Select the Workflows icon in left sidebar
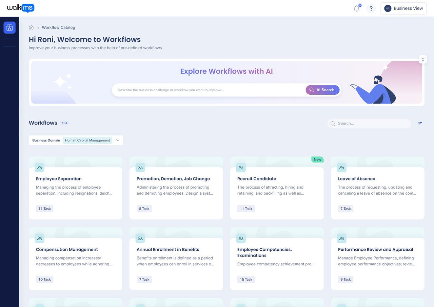This screenshot has width=434, height=307. coord(9,27)
